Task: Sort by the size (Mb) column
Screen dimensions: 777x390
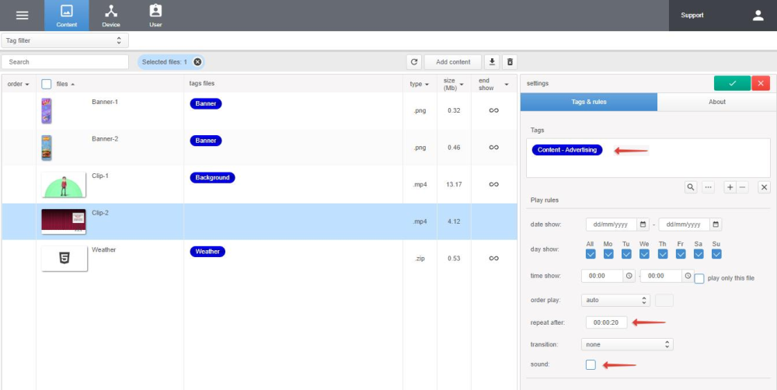Action: tap(454, 84)
